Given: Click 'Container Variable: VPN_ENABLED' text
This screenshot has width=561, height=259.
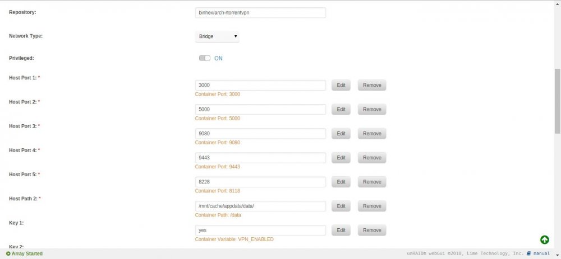Looking at the screenshot, I should 234,239.
